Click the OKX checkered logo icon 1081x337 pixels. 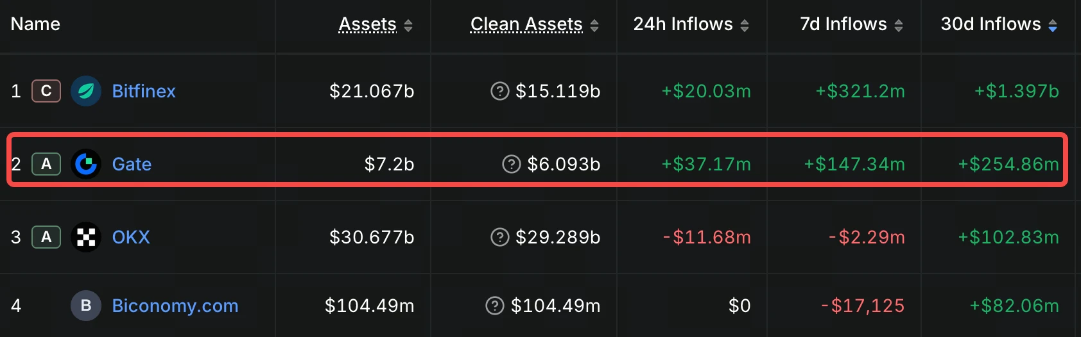click(86, 237)
